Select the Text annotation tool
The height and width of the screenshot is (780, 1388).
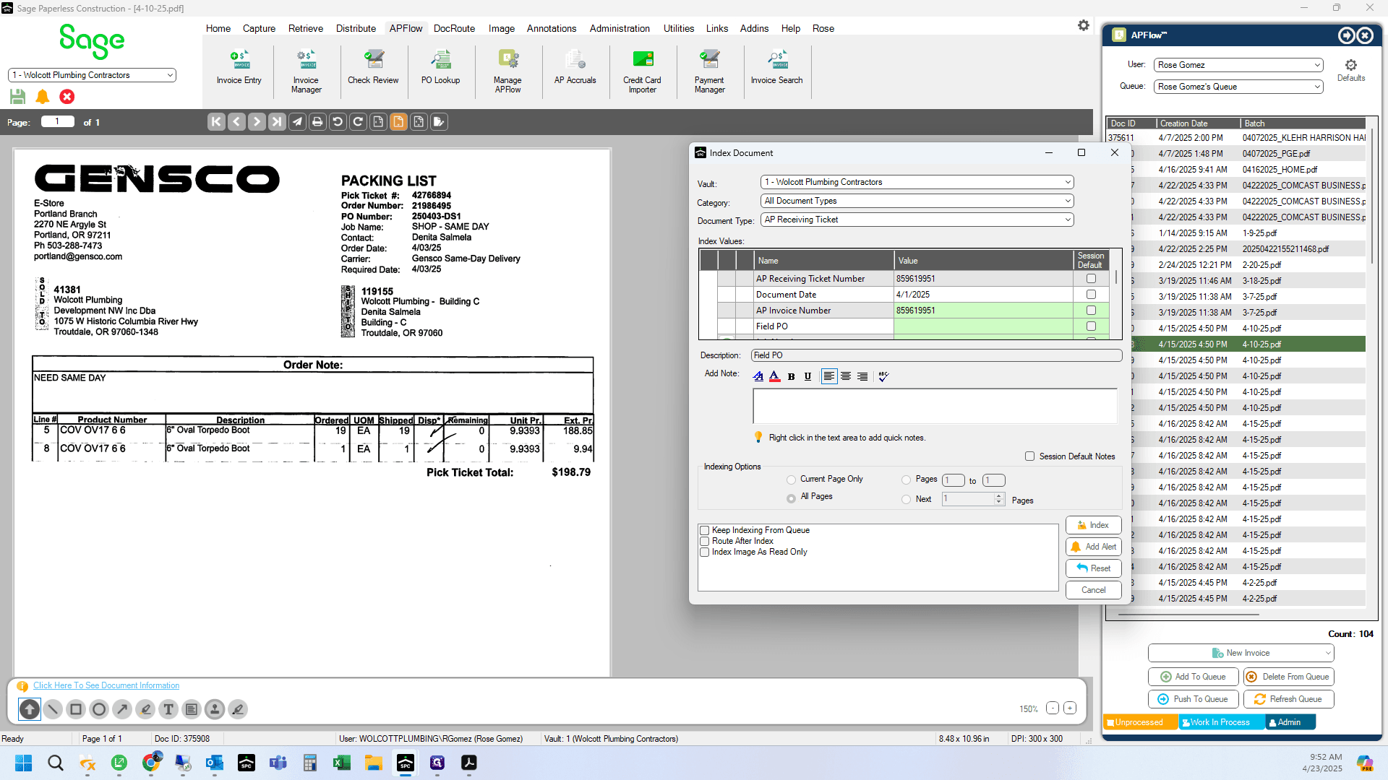tap(168, 709)
